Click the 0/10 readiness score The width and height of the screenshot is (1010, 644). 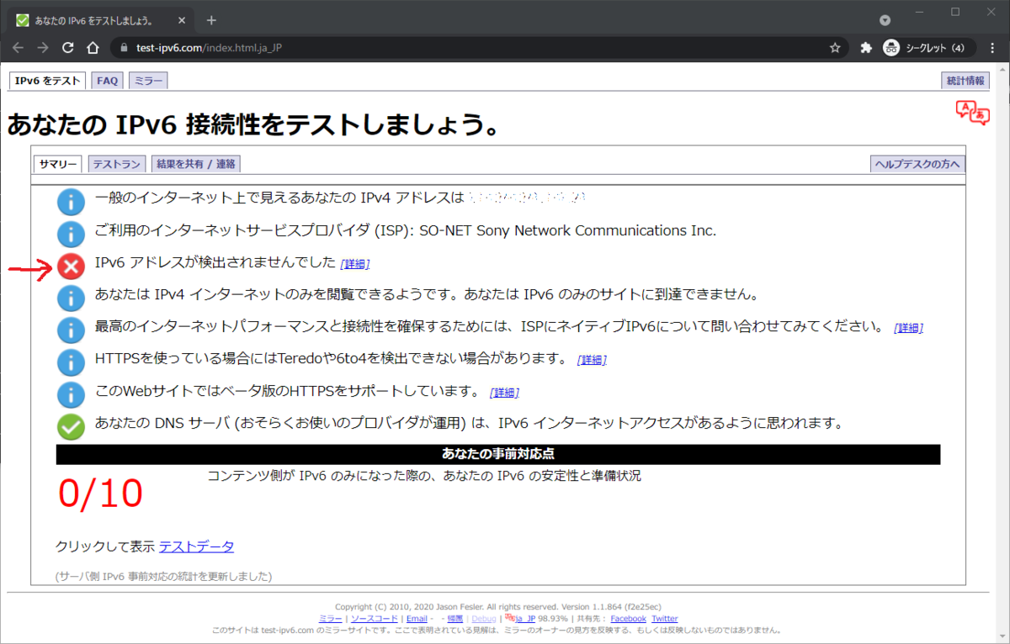(x=100, y=494)
